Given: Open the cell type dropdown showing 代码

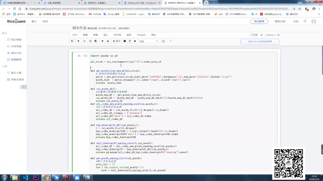Looking at the screenshot, I should click(x=149, y=41).
